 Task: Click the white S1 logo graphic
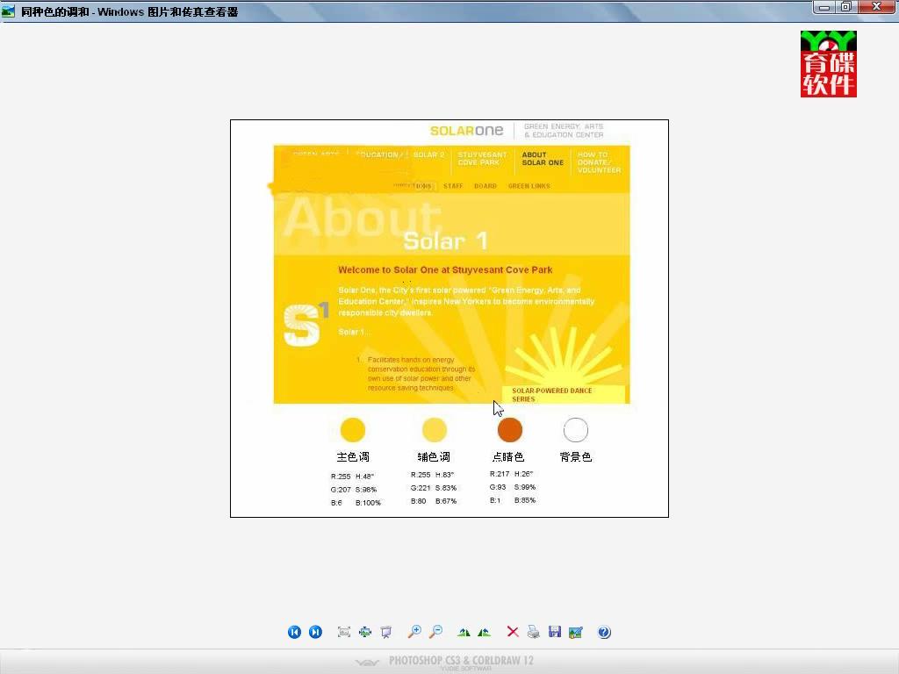point(306,325)
